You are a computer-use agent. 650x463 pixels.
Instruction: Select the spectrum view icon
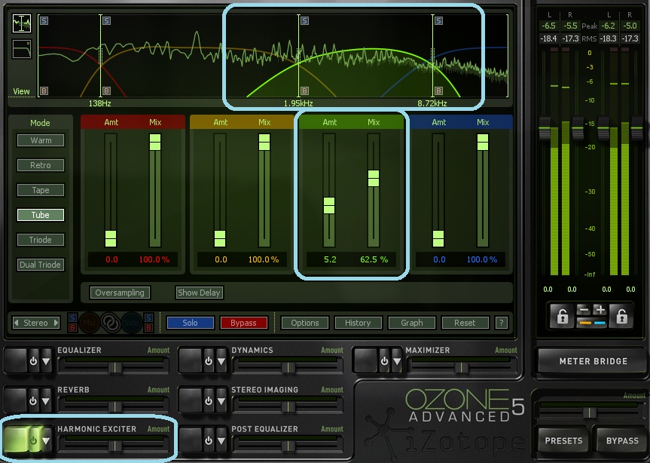[x=22, y=23]
